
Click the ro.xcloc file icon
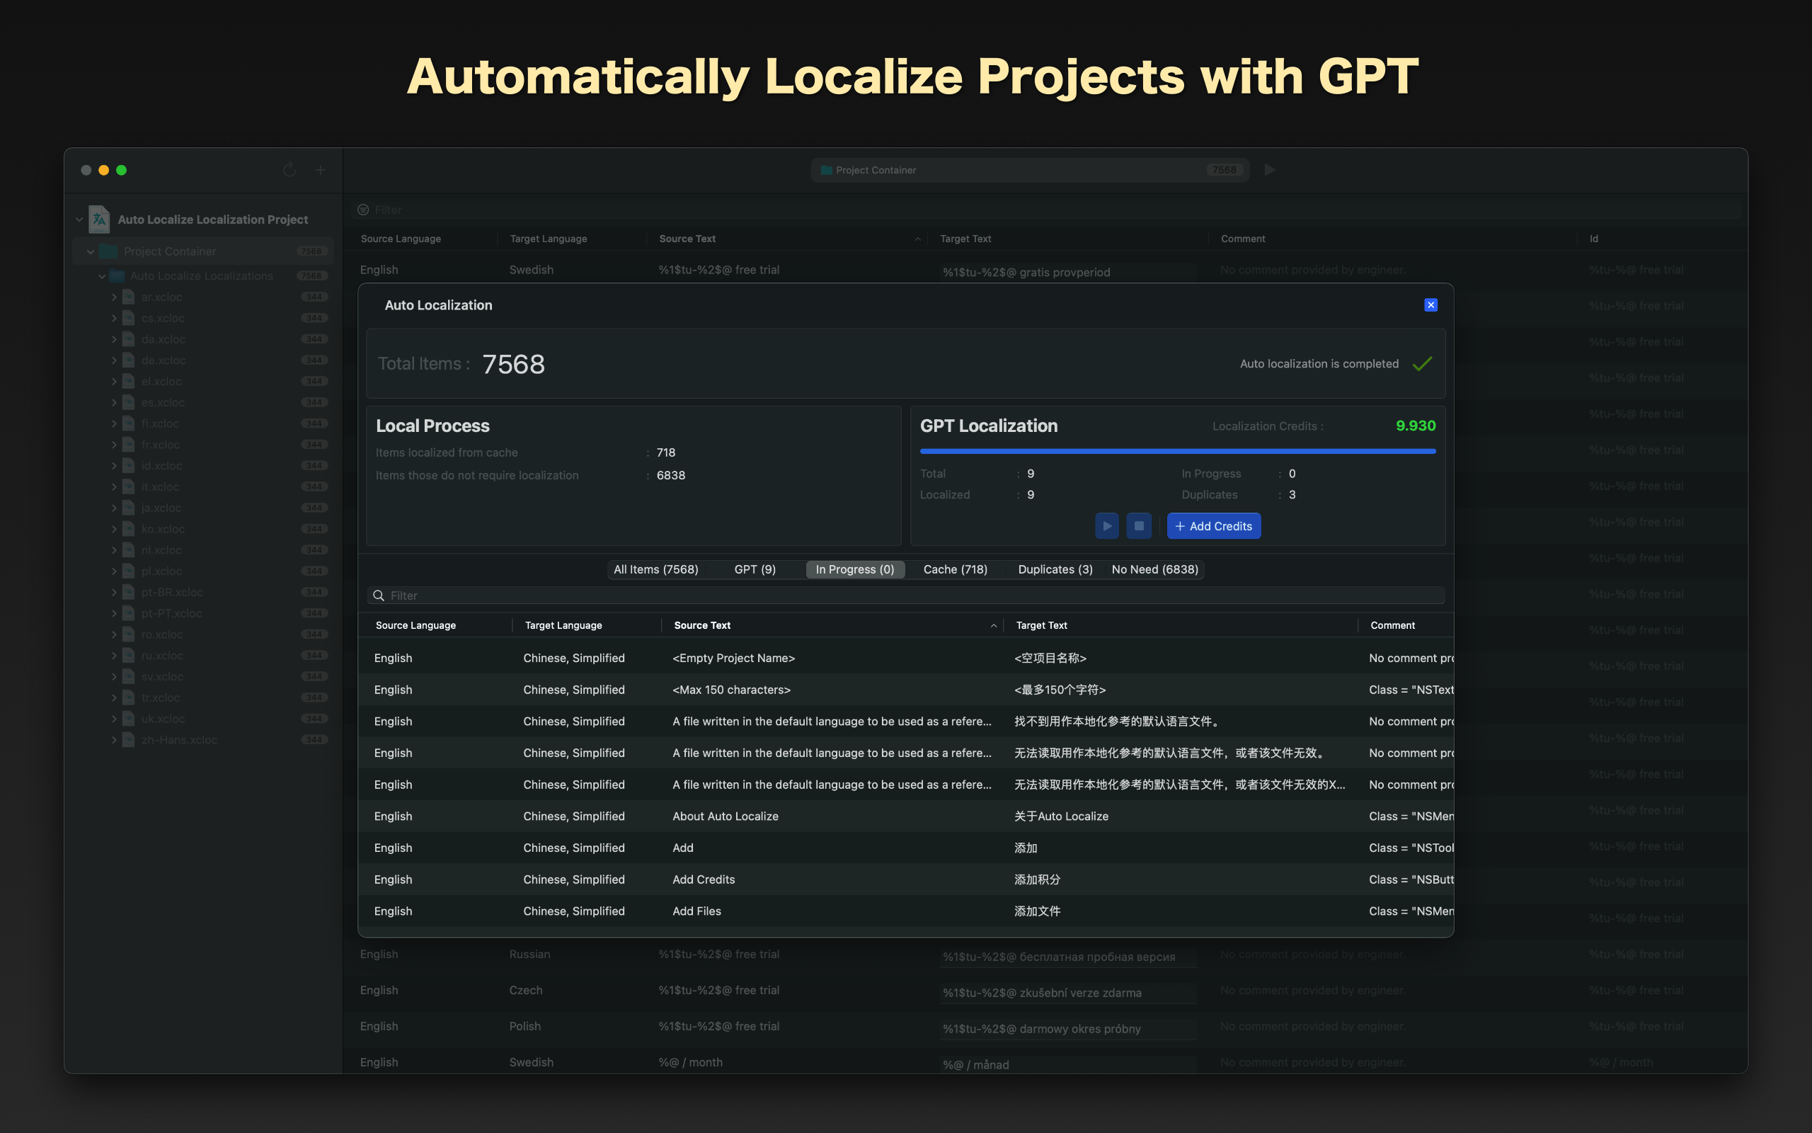(129, 634)
